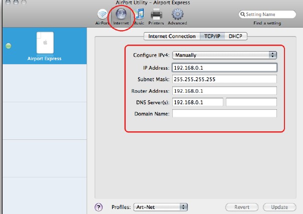Click the Revert button
Viewport: 303px width, 214px height.
[242, 207]
